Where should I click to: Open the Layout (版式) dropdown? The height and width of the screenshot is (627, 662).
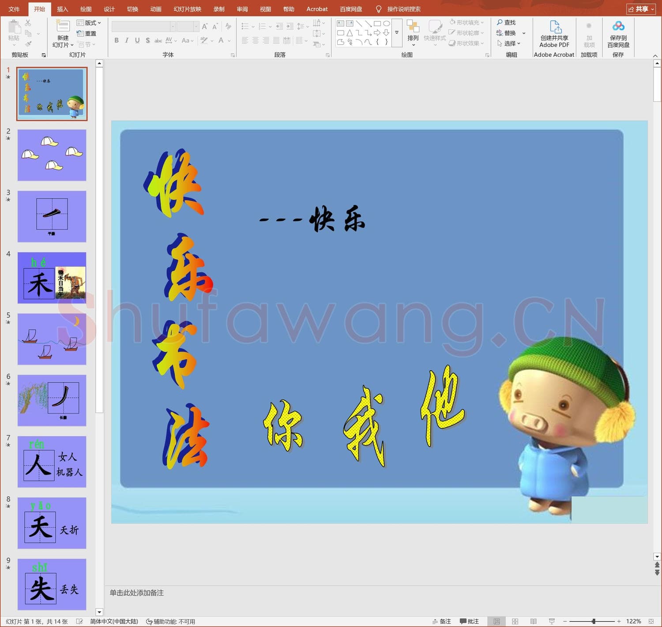pos(89,23)
